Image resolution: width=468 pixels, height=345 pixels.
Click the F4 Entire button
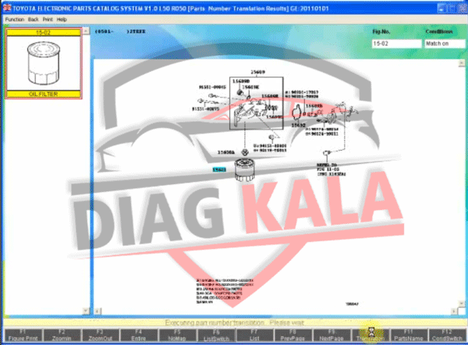139,335
